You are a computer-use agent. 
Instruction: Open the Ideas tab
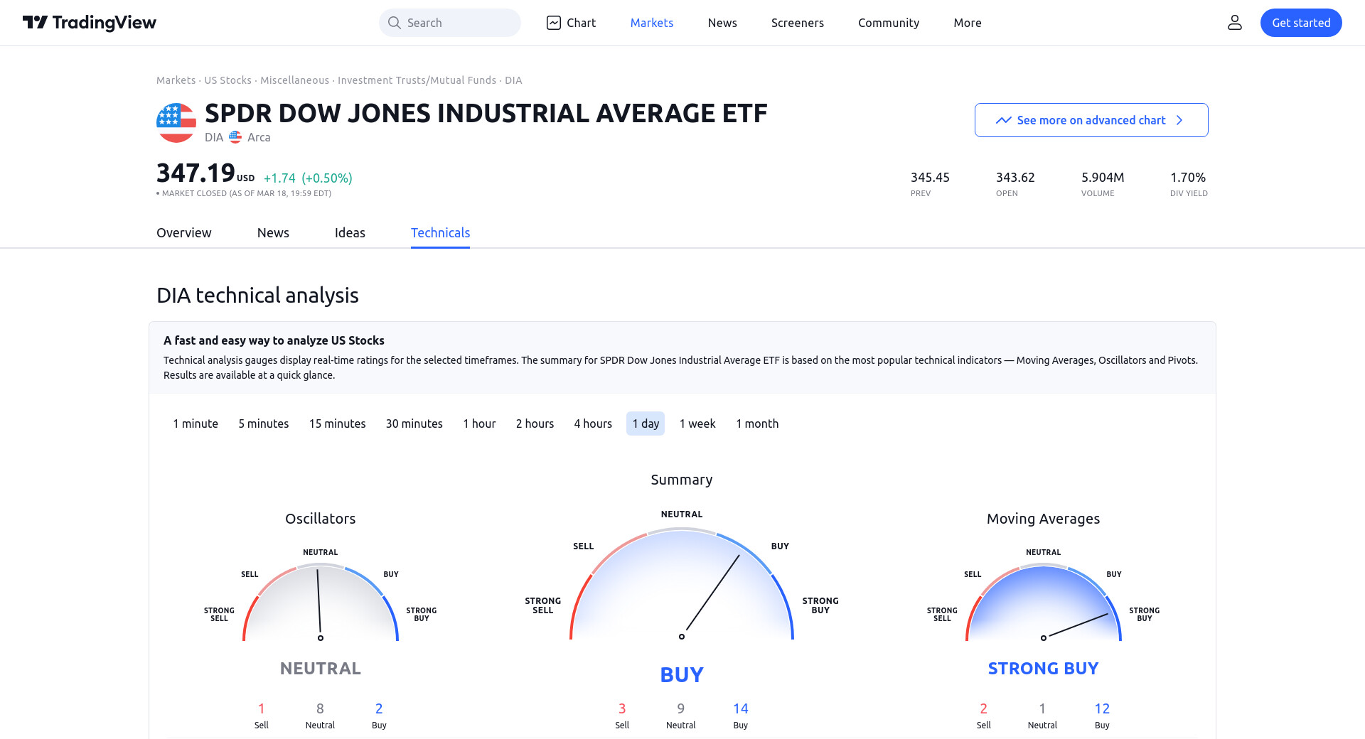pyautogui.click(x=350, y=233)
